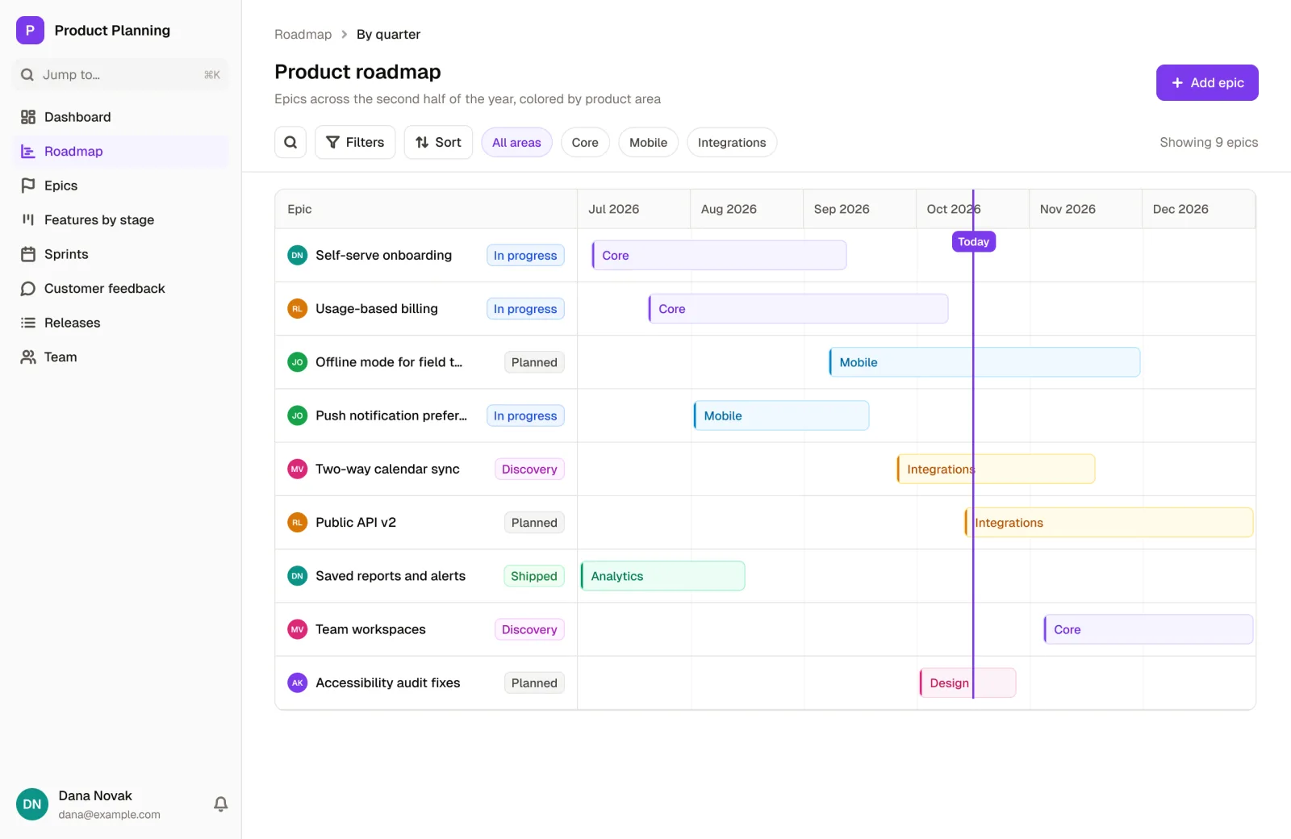Open Customer feedback page

coord(120,289)
